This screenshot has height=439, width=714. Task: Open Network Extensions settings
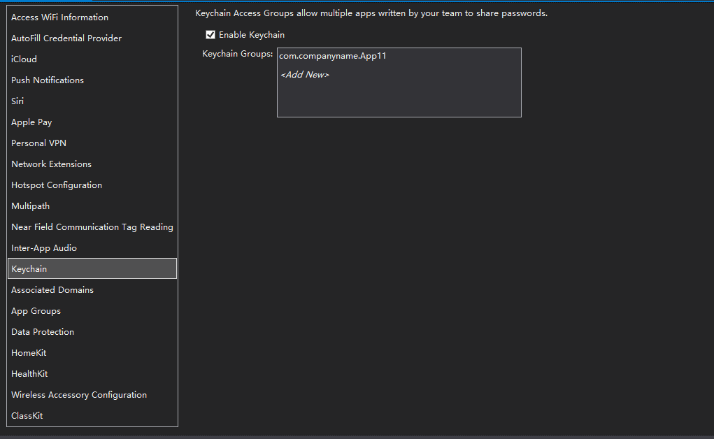[52, 164]
